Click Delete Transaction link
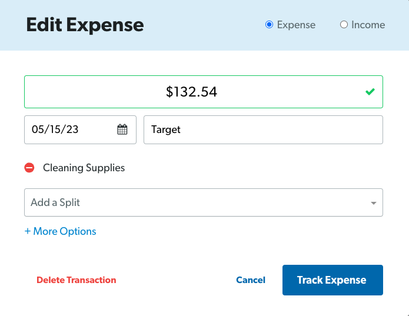 click(x=77, y=280)
